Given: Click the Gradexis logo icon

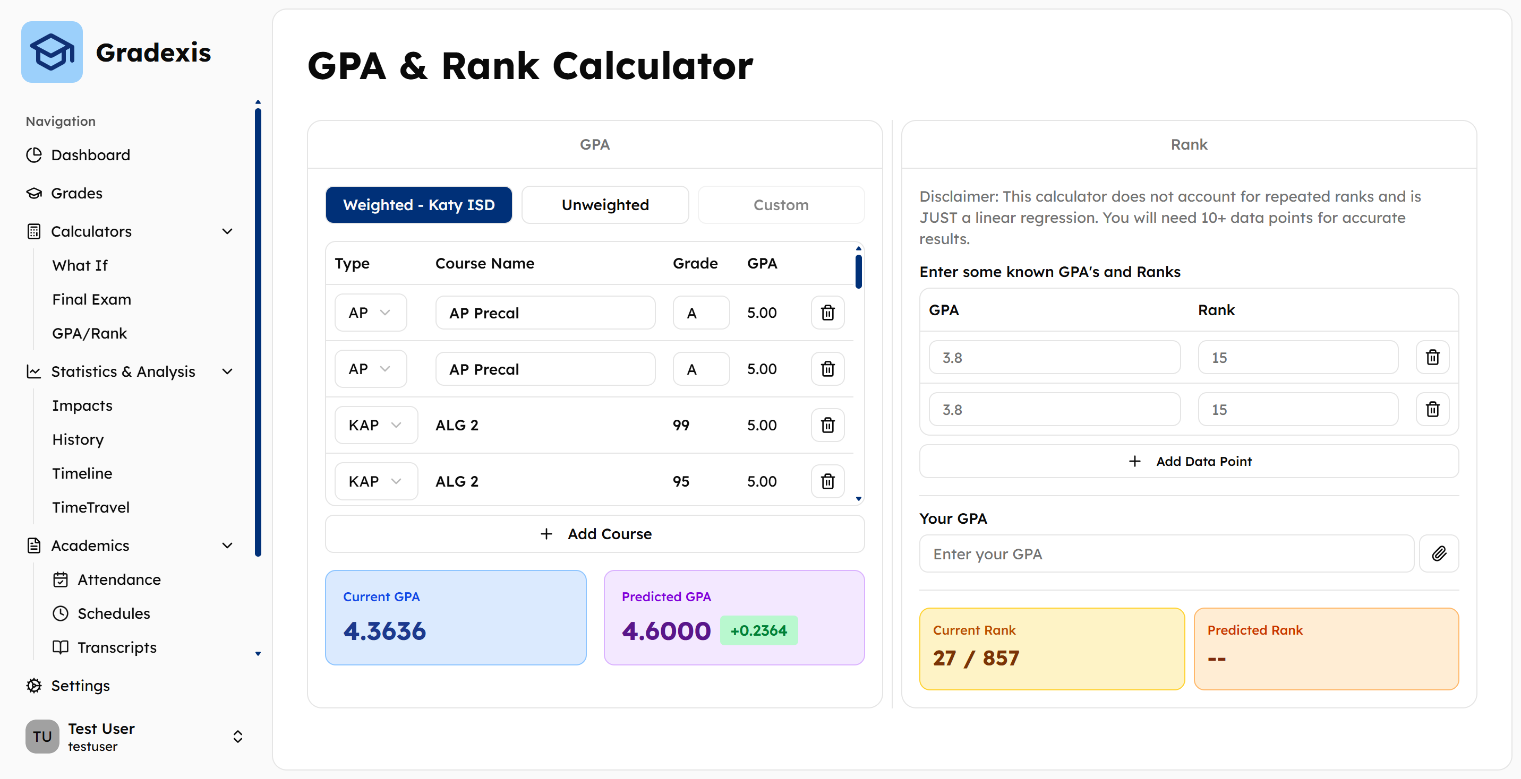Looking at the screenshot, I should [52, 52].
